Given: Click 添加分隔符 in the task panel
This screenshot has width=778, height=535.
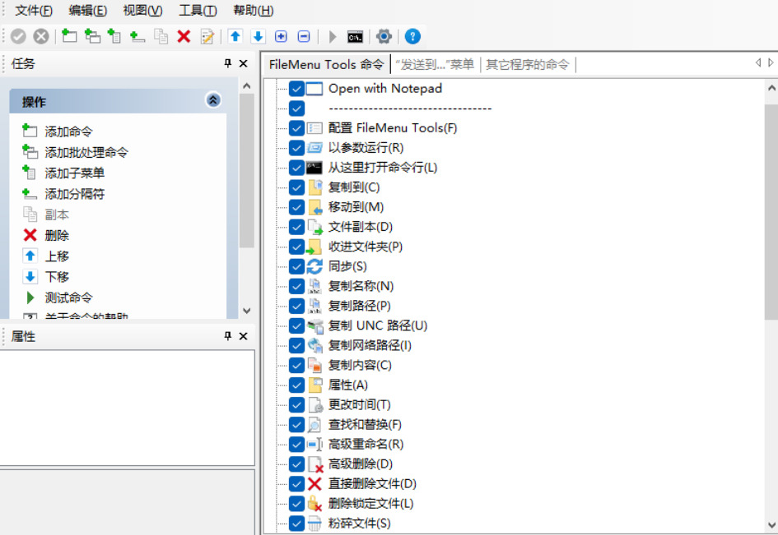Looking at the screenshot, I should pyautogui.click(x=74, y=194).
